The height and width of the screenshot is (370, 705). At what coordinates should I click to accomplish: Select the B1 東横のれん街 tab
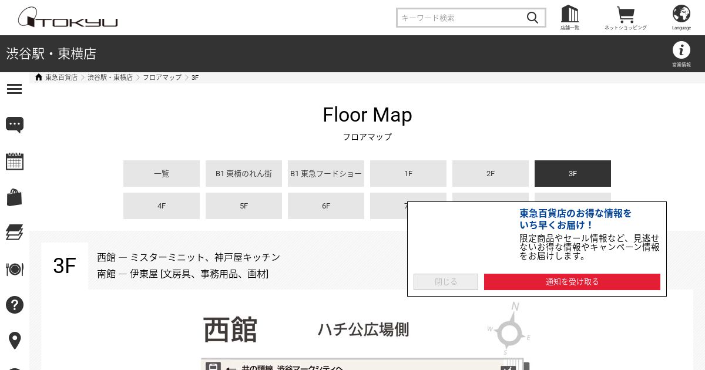[244, 174]
